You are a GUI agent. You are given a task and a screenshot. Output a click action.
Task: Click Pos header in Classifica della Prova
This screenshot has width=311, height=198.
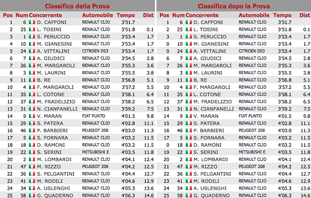(8, 15)
